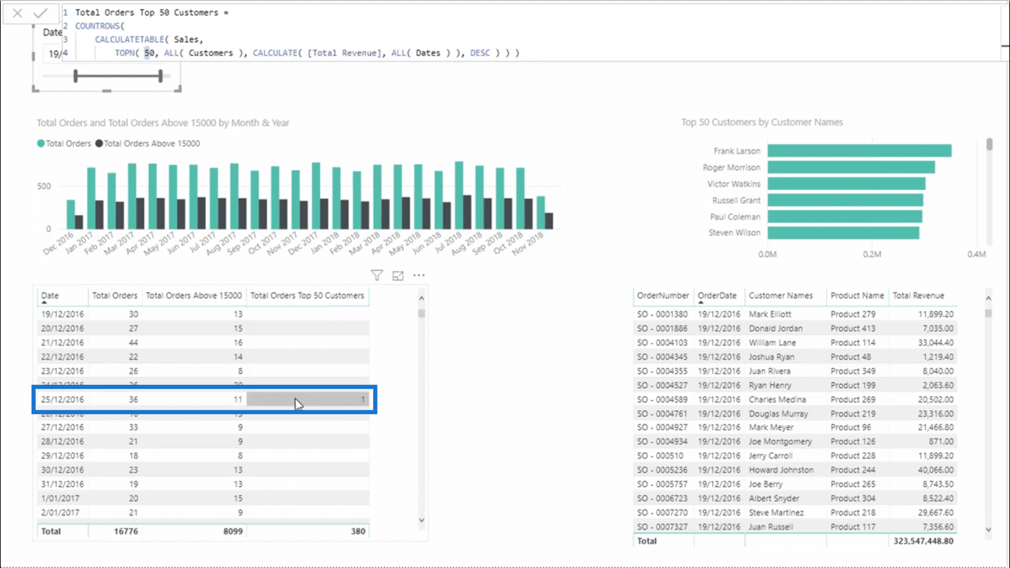Click COUNTROWS function in formula bar
The height and width of the screenshot is (568, 1010).
pyautogui.click(x=97, y=26)
